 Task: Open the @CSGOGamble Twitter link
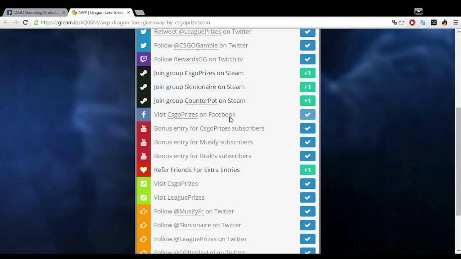point(196,45)
